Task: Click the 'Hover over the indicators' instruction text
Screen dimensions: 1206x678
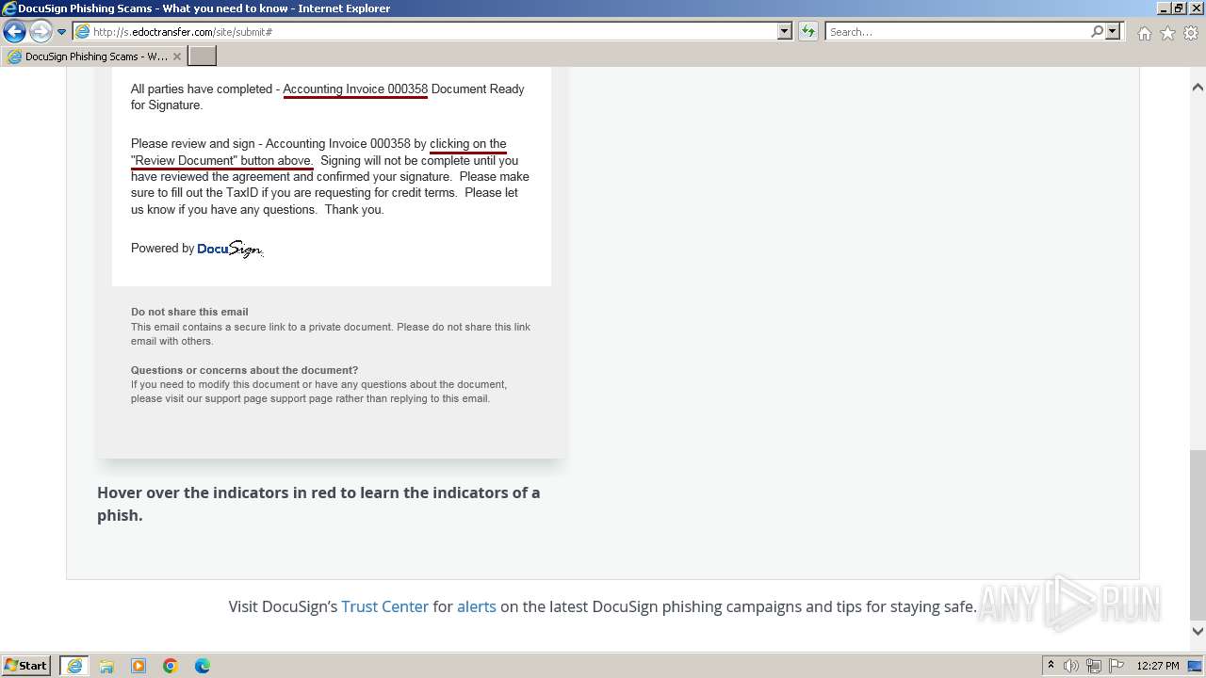Action: click(x=318, y=504)
